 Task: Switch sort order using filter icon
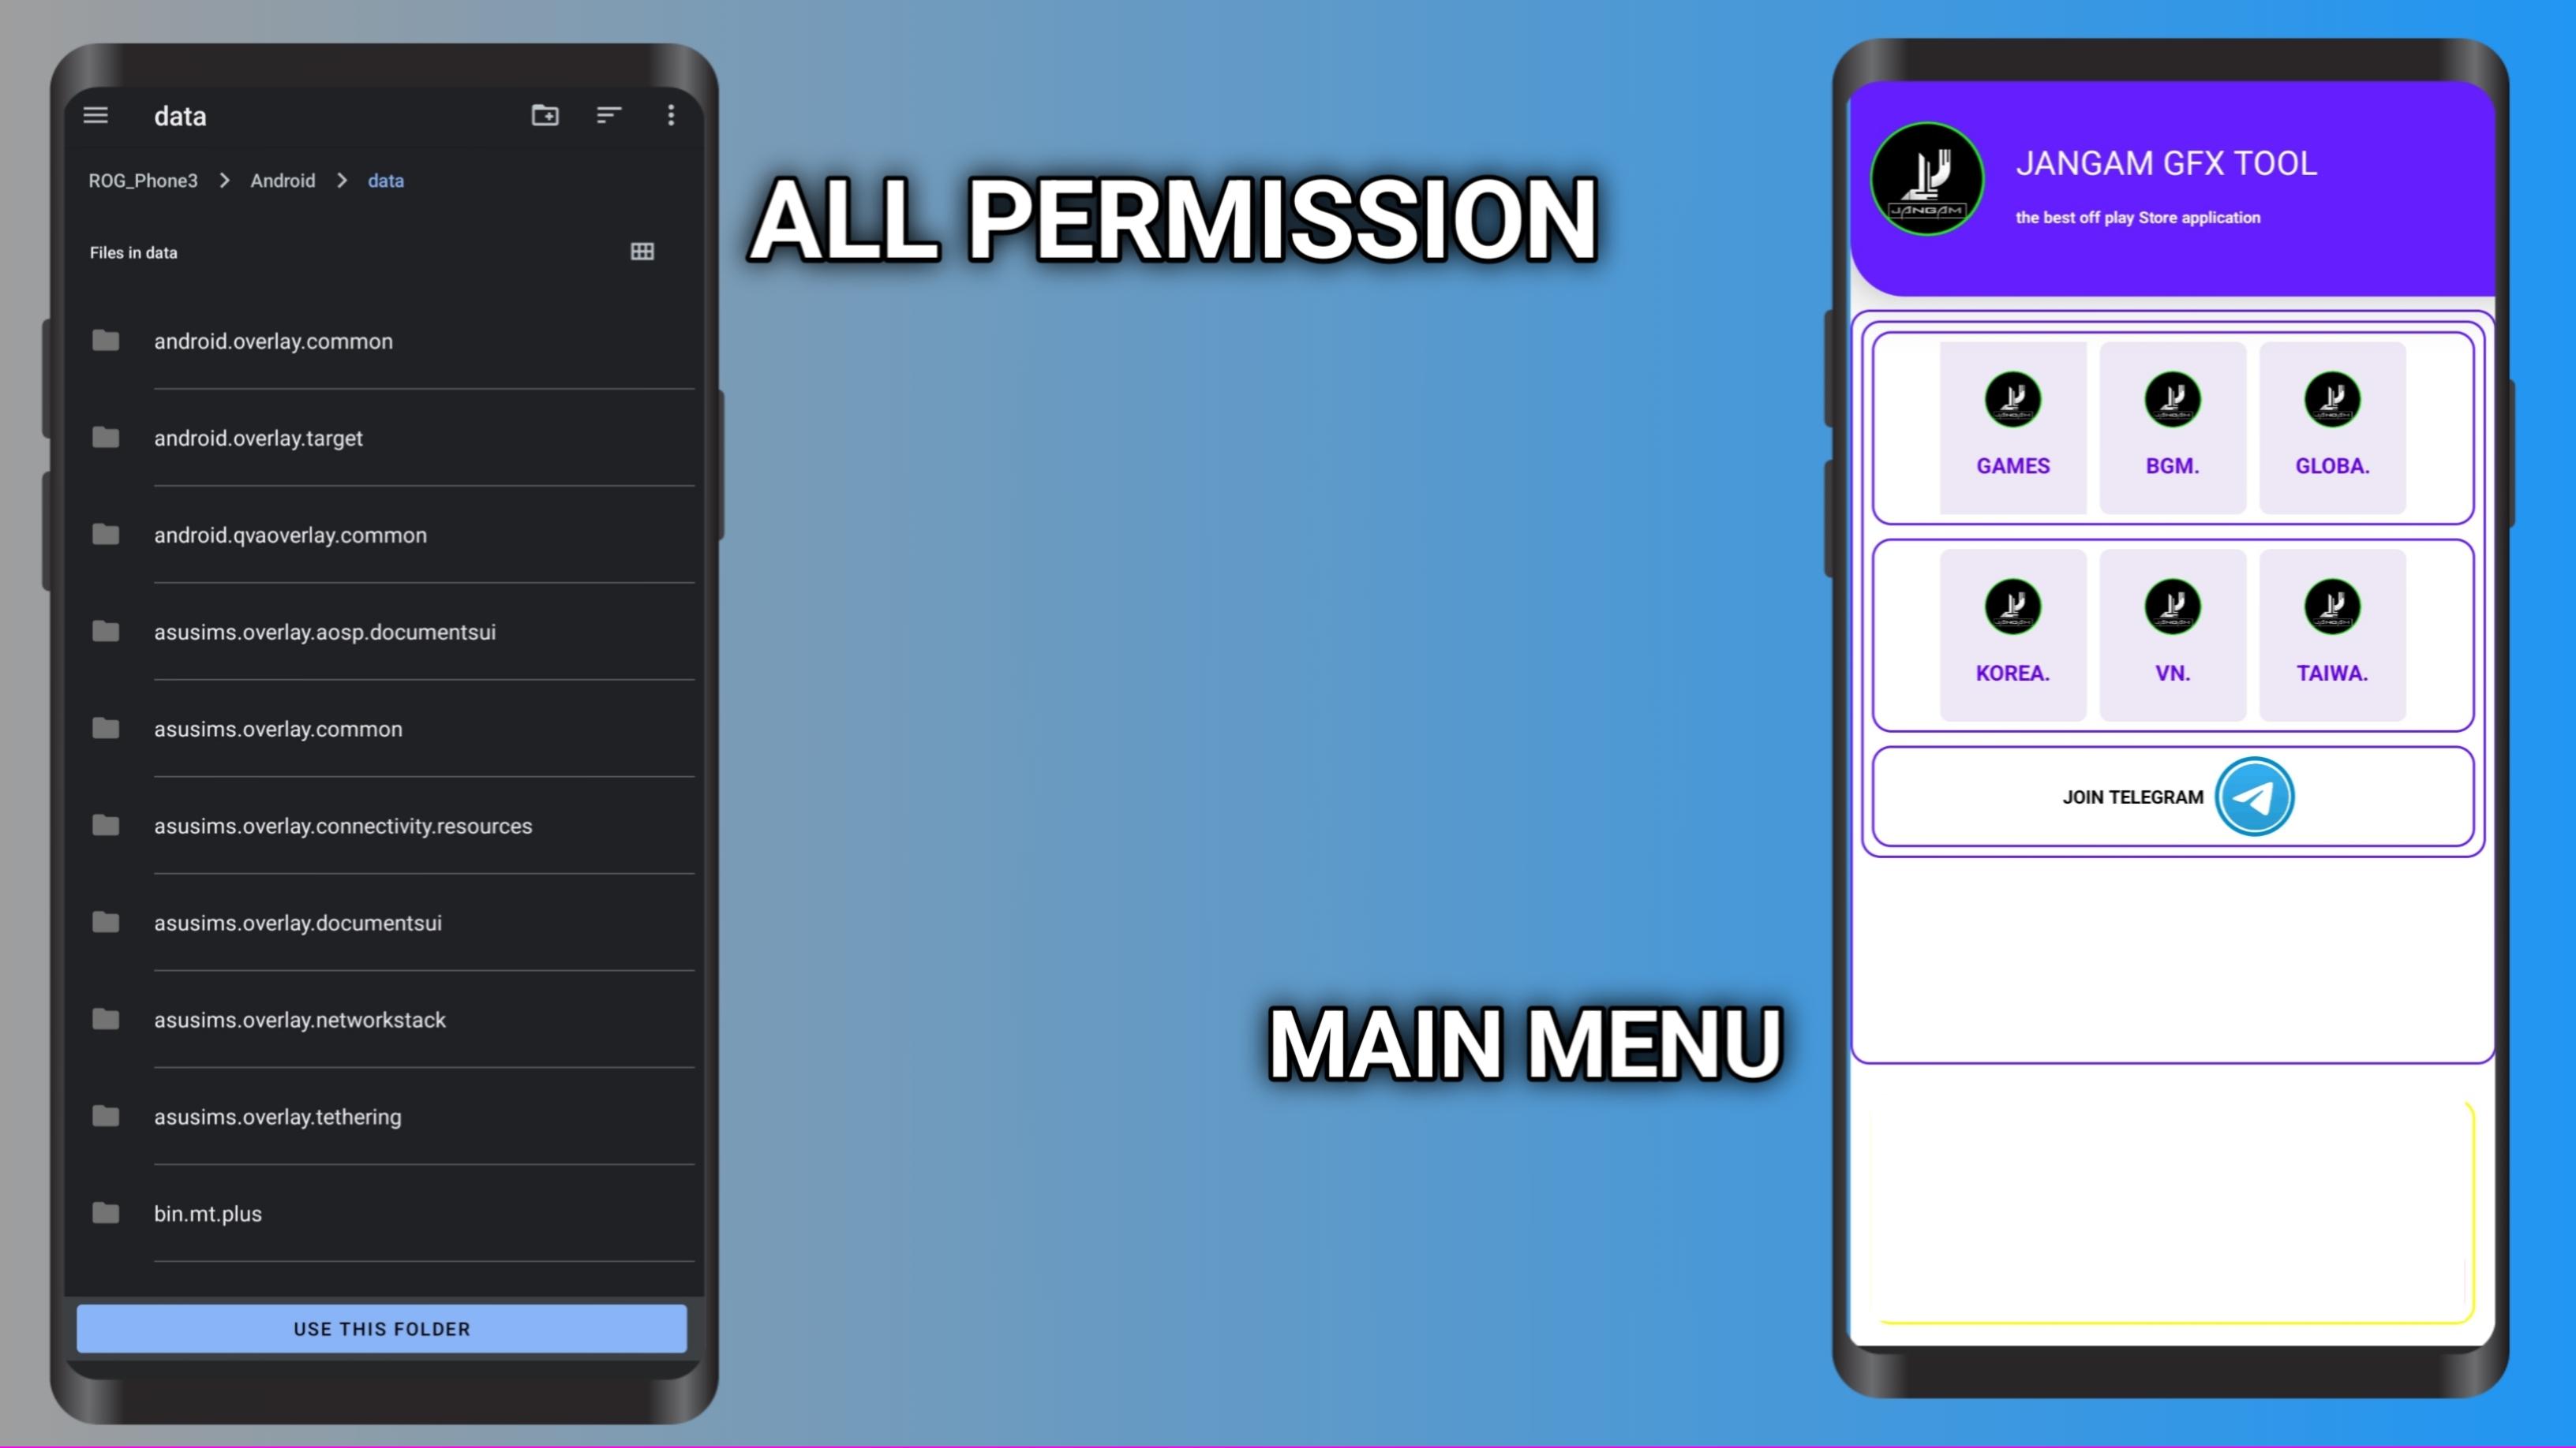(x=607, y=115)
